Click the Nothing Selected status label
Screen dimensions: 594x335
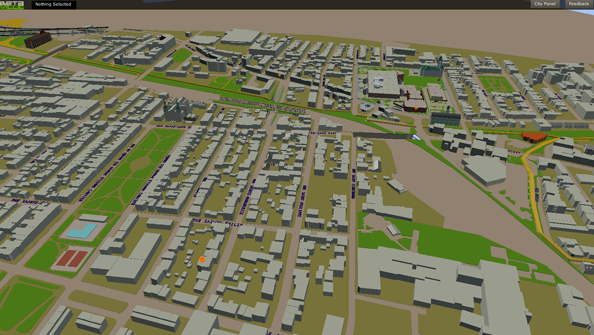pos(53,4)
